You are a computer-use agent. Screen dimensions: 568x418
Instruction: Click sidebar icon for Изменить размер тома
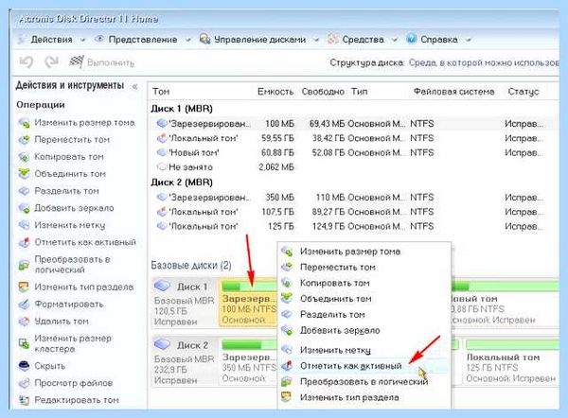24,123
